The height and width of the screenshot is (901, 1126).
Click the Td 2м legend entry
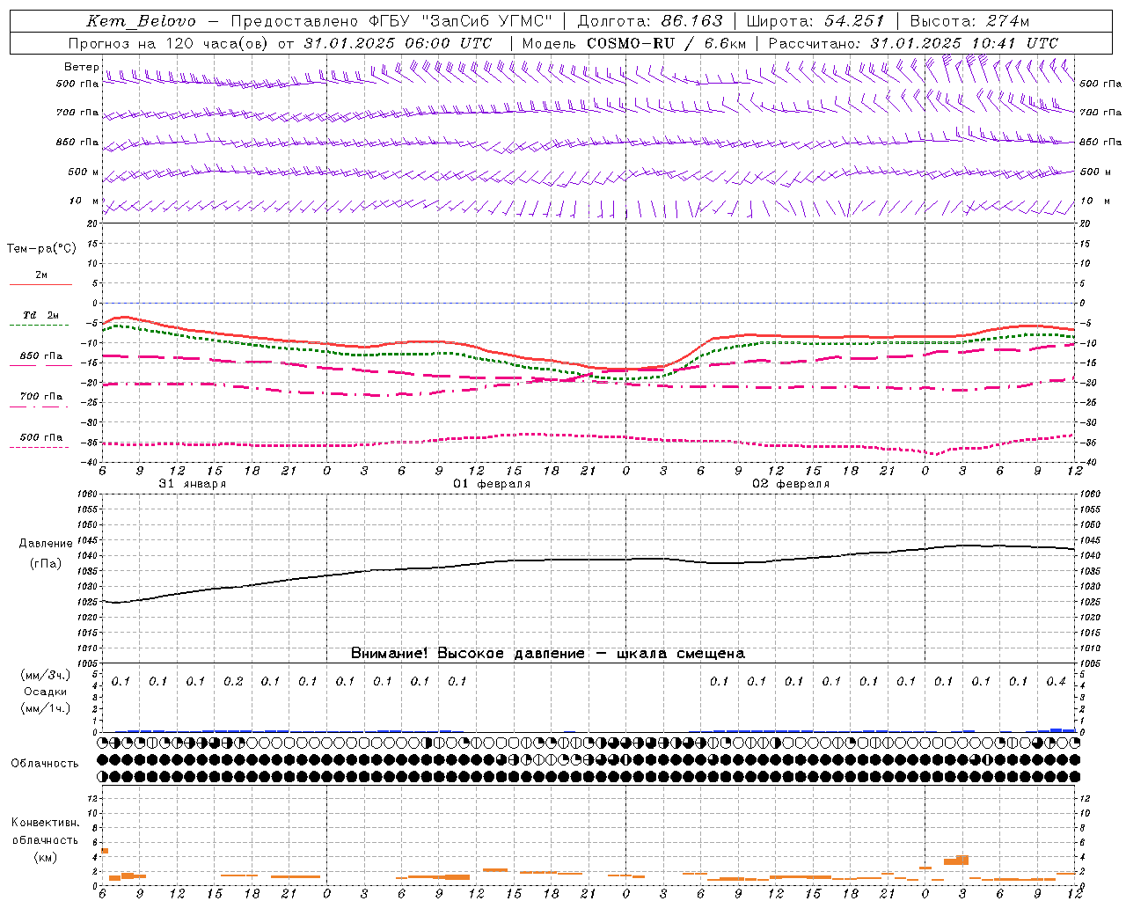coord(41,315)
